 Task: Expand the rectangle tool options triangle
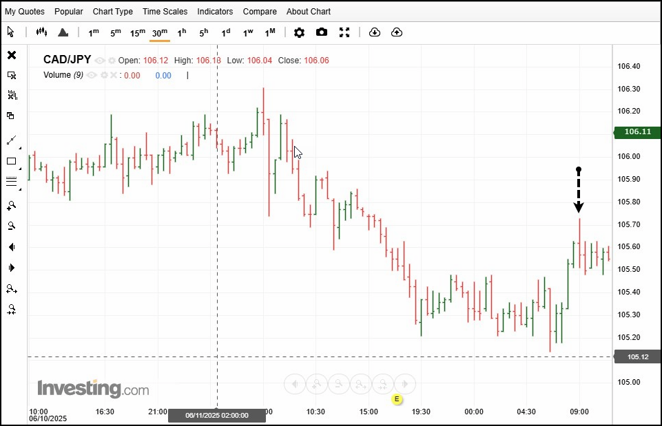coord(20,169)
